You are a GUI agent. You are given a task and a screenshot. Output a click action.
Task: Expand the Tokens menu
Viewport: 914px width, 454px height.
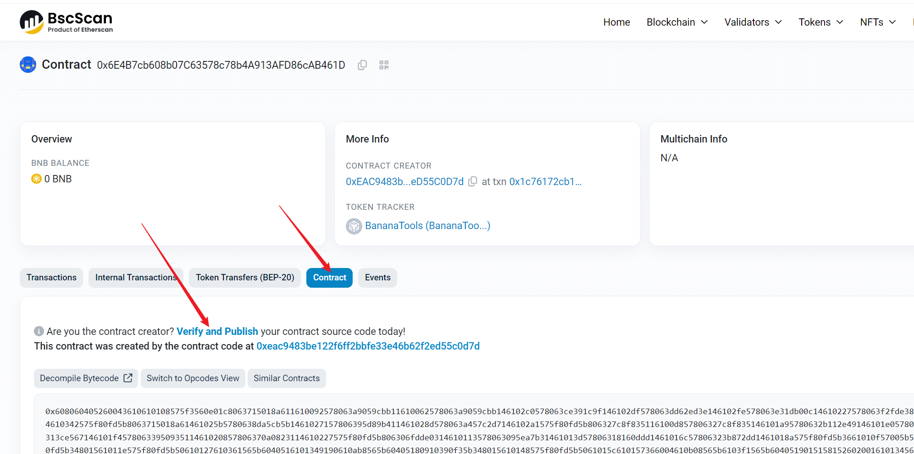tap(820, 22)
